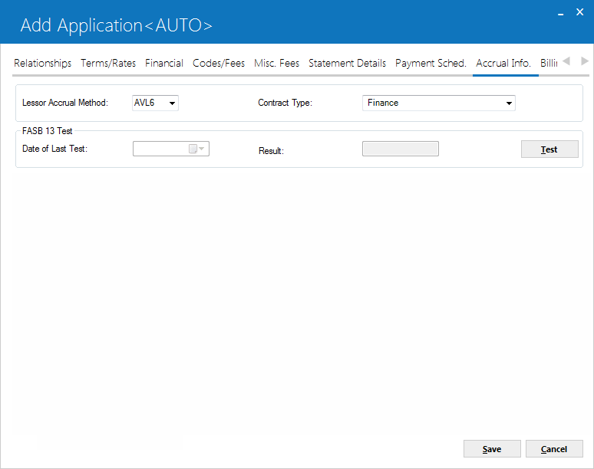This screenshot has width=594, height=469.
Task: Run the FASB 13 Test button
Action: pyautogui.click(x=549, y=149)
